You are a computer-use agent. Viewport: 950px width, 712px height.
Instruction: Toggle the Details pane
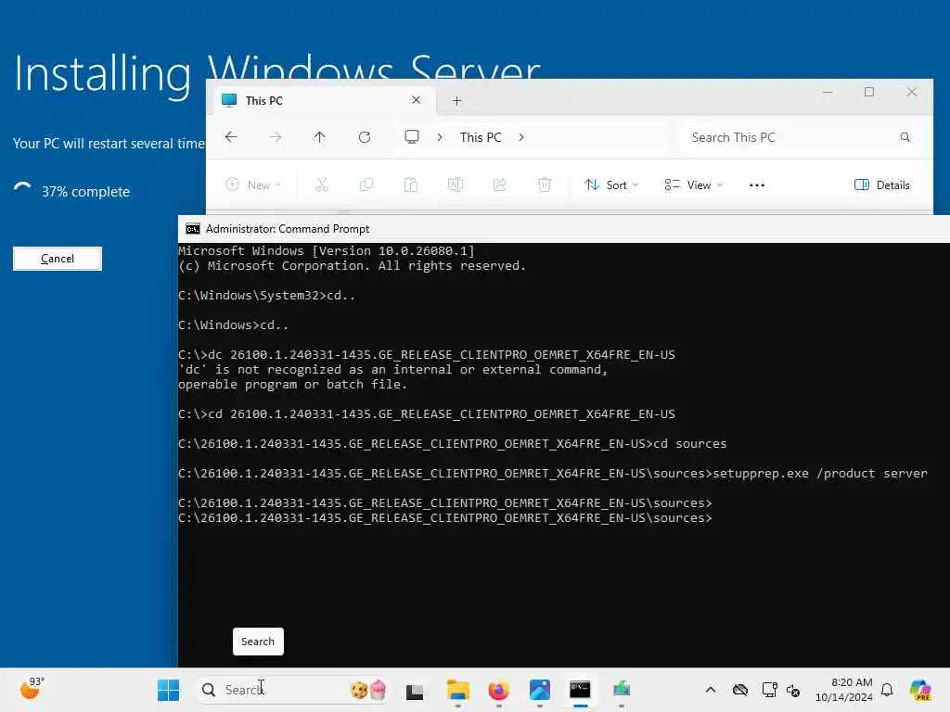point(881,184)
